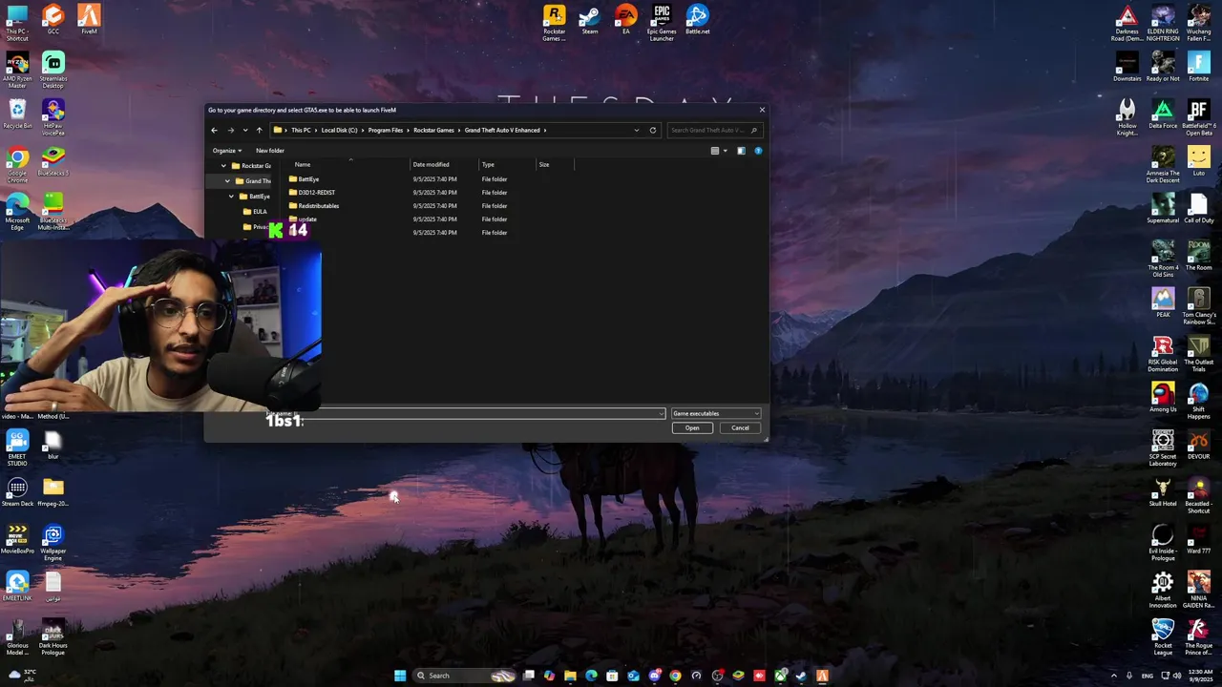Open Rockstar Games Launcher desktop icon
1222x687 pixels.
(x=554, y=23)
